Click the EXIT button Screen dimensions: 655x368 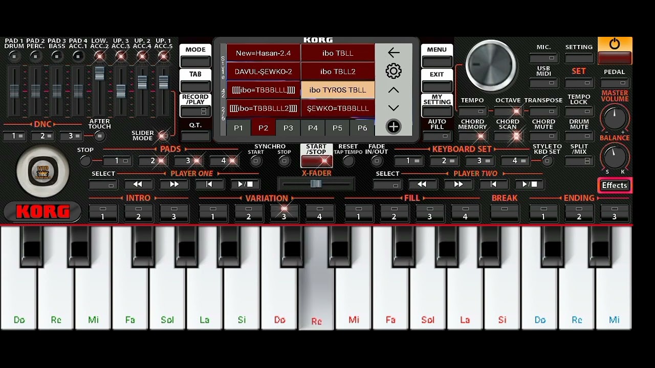(436, 81)
